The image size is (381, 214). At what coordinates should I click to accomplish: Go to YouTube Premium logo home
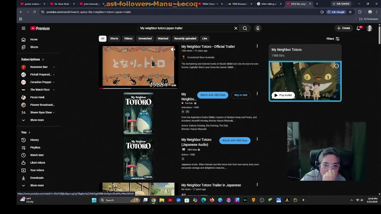pyautogui.click(x=40, y=28)
